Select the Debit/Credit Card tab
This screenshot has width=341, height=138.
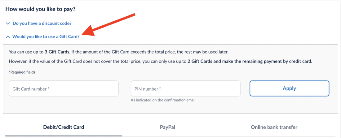64,127
